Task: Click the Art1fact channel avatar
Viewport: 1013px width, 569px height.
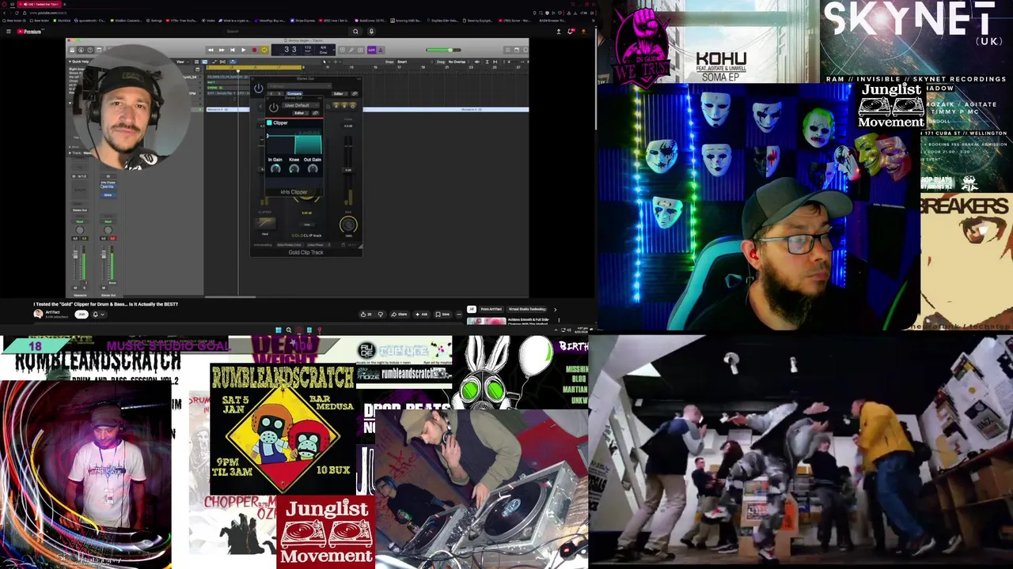Action: [x=38, y=314]
